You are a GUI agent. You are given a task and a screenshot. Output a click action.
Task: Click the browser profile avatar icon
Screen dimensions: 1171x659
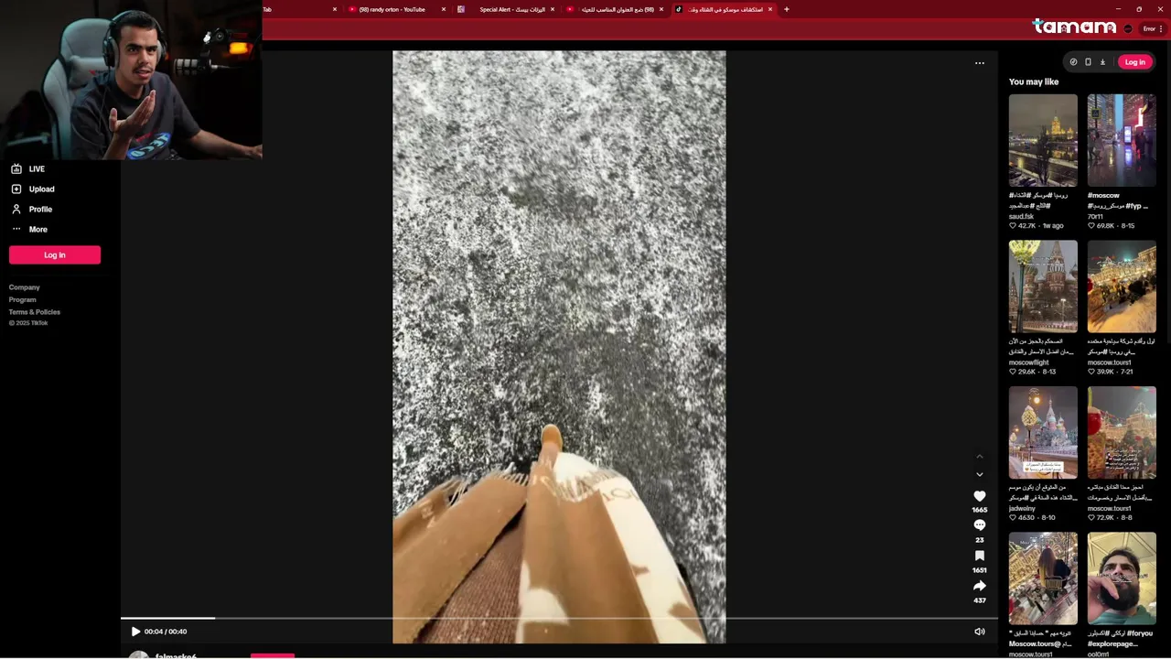(x=1128, y=29)
